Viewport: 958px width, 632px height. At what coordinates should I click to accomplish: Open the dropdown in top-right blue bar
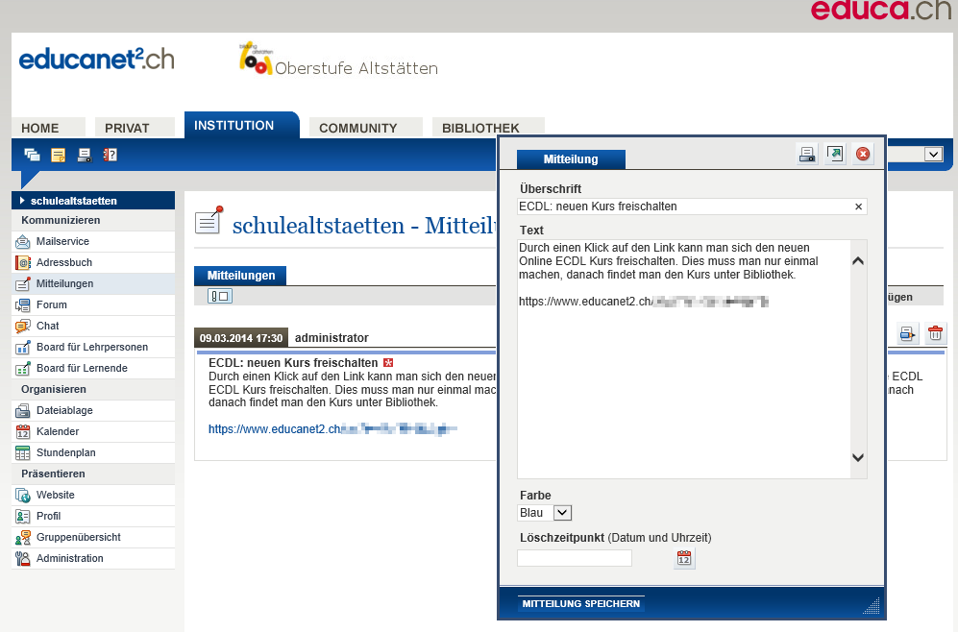pos(933,155)
